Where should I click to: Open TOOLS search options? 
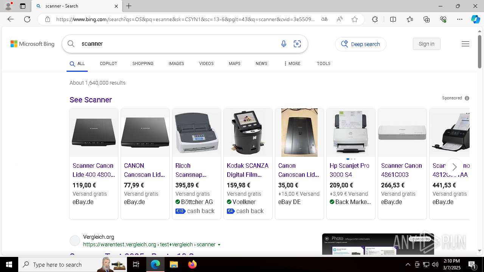(324, 63)
